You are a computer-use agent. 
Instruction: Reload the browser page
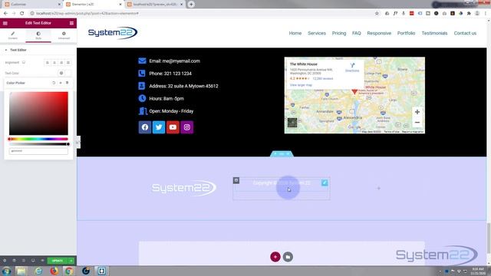22,14
